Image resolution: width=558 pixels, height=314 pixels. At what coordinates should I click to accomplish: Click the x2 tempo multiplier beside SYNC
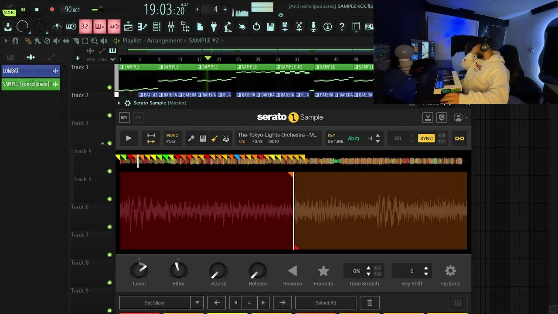coord(442,136)
